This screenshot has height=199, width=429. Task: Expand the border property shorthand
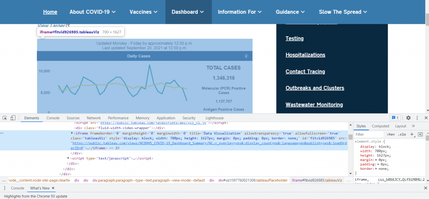377,169
